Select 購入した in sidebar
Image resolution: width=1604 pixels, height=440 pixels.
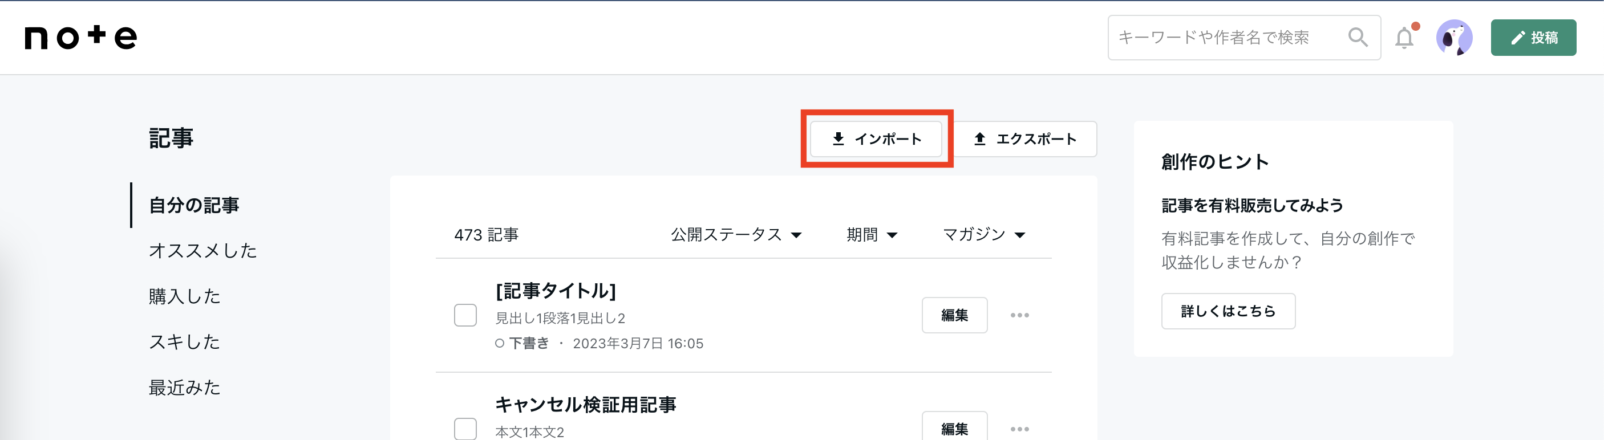click(184, 296)
